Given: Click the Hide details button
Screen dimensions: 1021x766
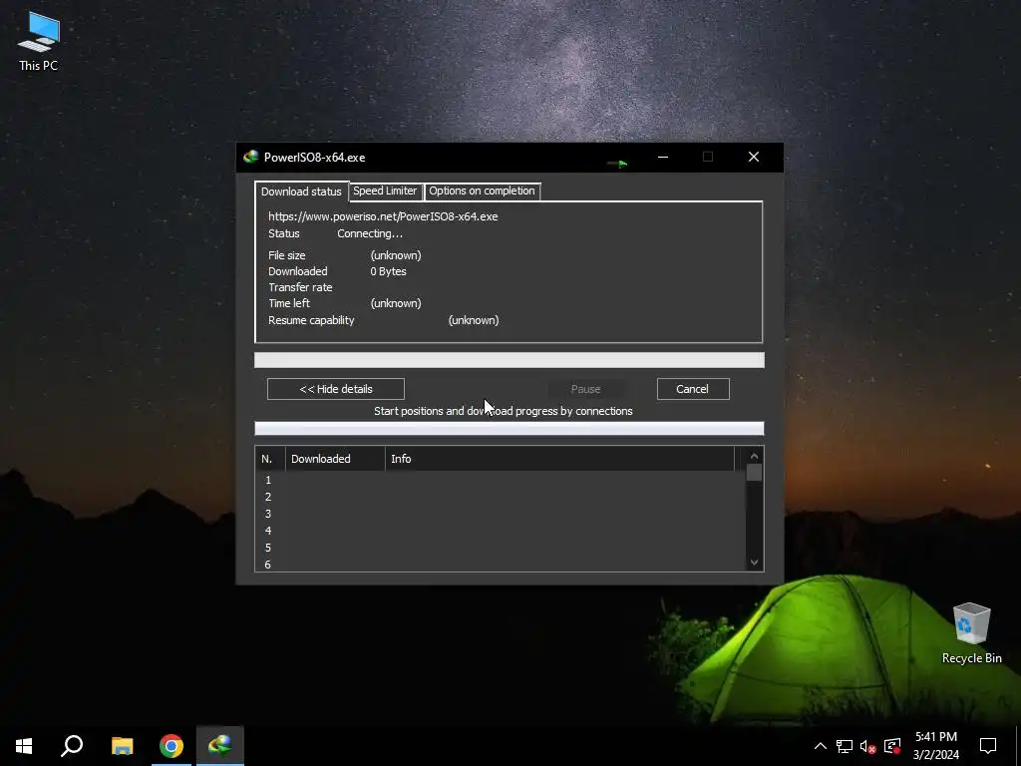Looking at the screenshot, I should pyautogui.click(x=336, y=389).
